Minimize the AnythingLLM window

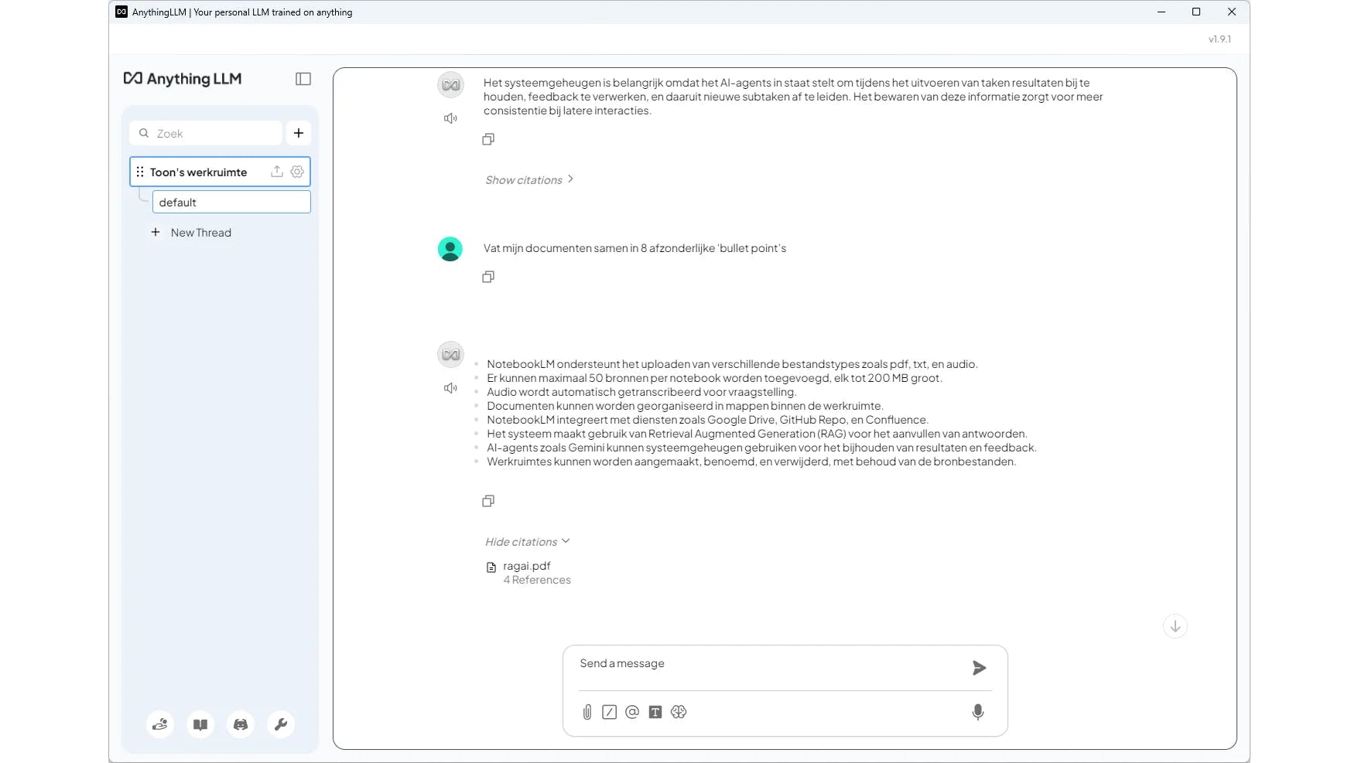point(1161,12)
